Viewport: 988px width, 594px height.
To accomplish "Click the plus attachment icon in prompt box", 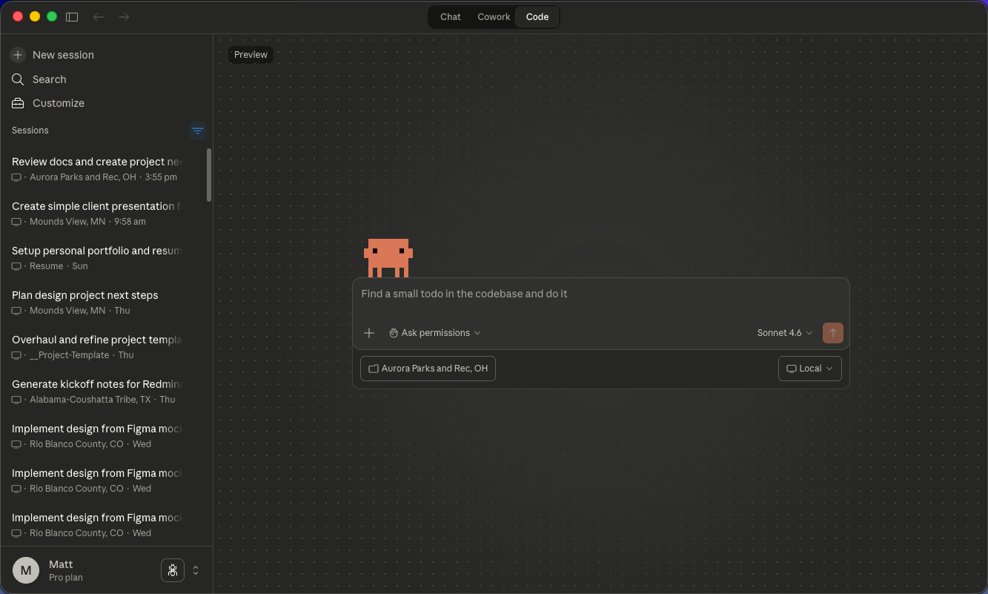I will pos(369,333).
